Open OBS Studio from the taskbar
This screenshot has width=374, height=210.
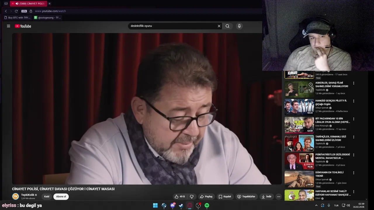[198, 205]
